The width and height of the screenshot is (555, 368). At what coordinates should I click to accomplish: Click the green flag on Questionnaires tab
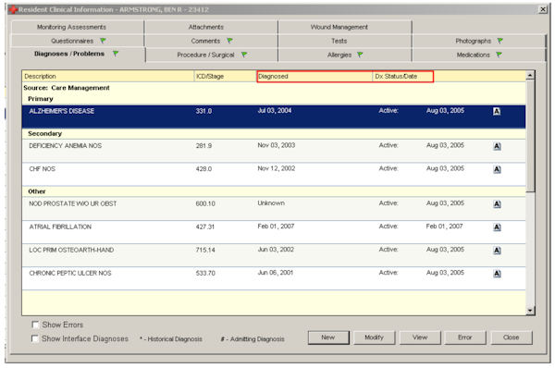tap(103, 41)
